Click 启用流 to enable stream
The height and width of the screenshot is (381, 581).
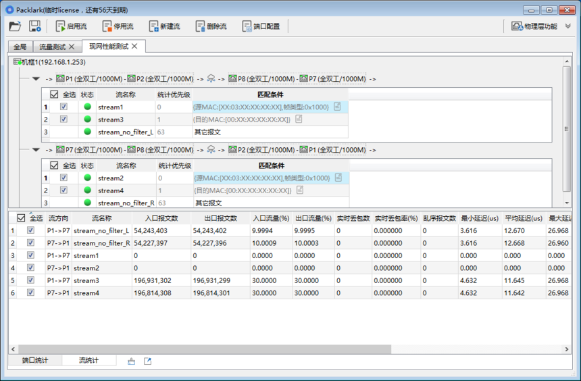(71, 26)
